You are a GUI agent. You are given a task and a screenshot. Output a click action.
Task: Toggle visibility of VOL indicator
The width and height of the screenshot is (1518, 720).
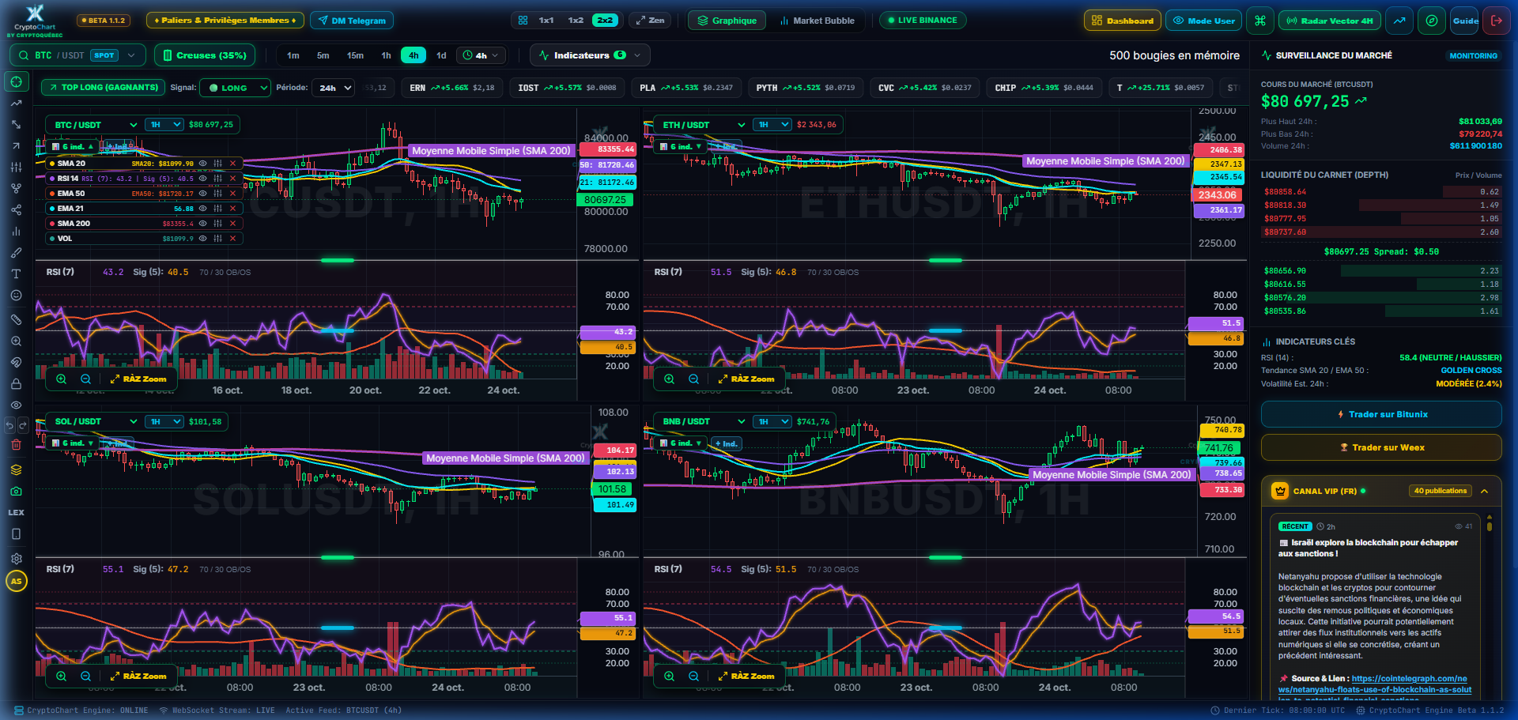[x=203, y=239]
